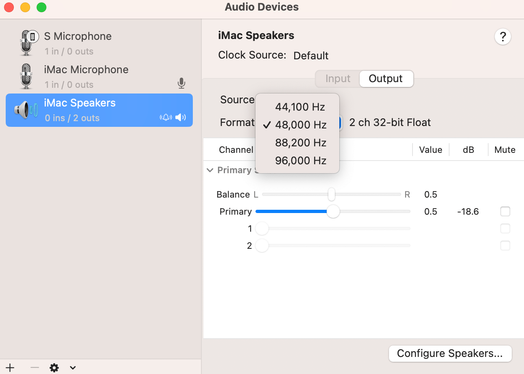Click the '2 ch 32-bit Float' format text

[390, 123]
